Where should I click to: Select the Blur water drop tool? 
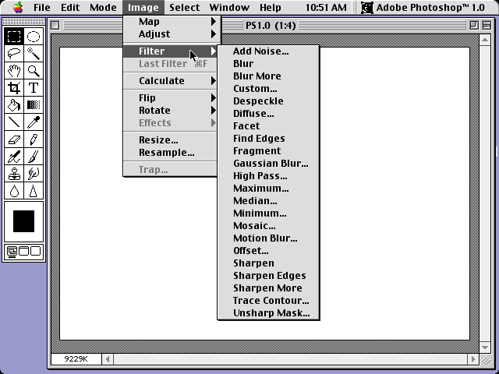click(14, 191)
